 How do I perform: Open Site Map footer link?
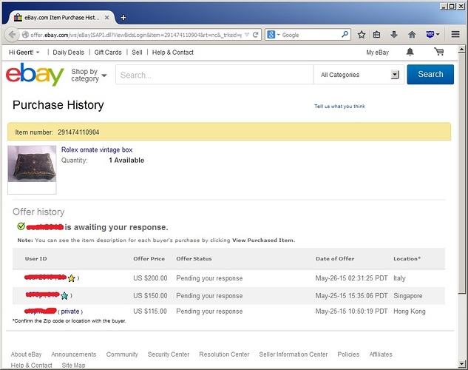pyautogui.click(x=73, y=366)
